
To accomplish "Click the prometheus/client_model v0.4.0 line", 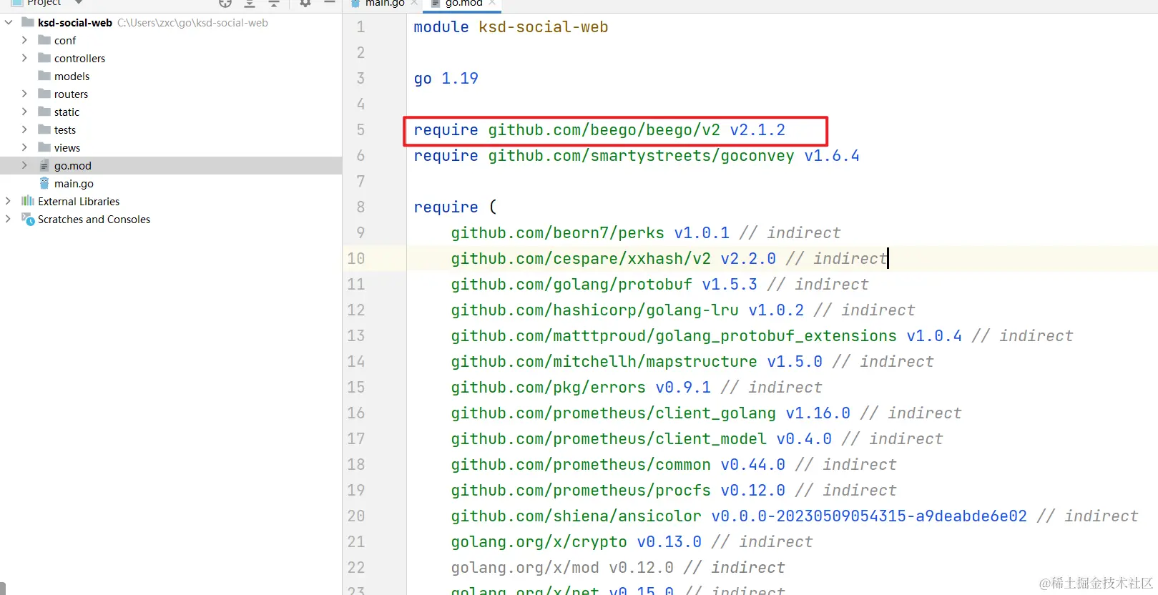I will pos(697,439).
